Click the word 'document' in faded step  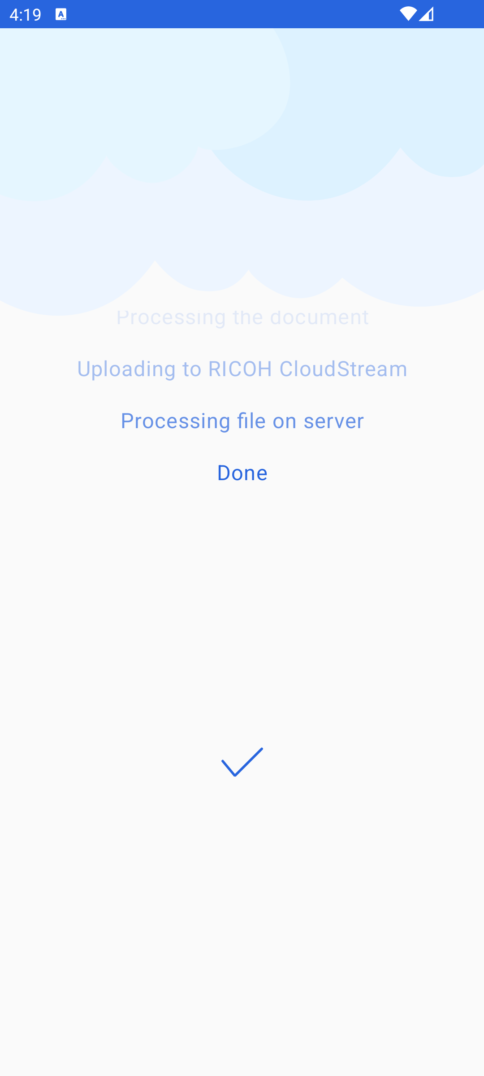[x=320, y=317]
